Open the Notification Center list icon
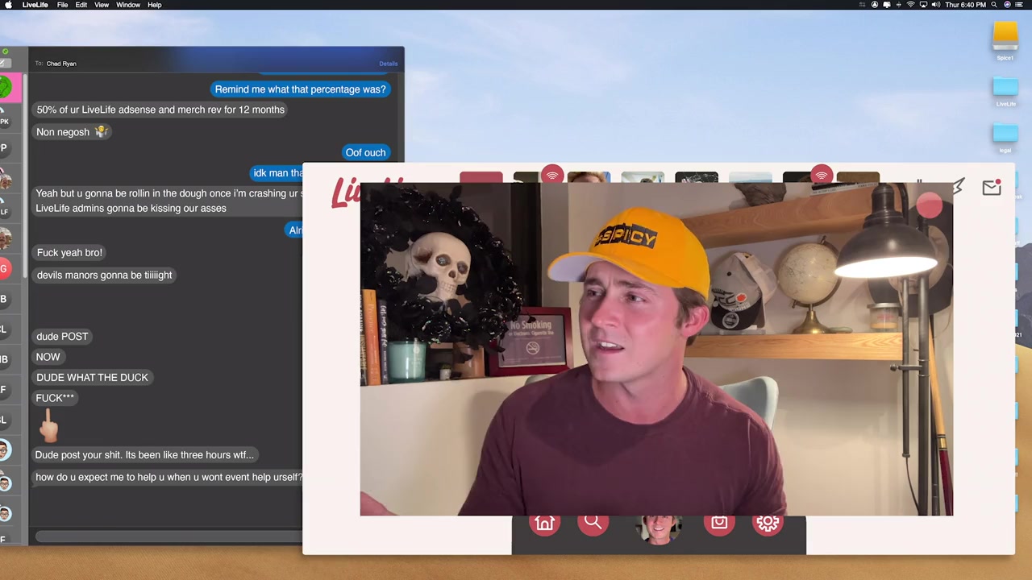The height and width of the screenshot is (580, 1032). coord(1021,5)
